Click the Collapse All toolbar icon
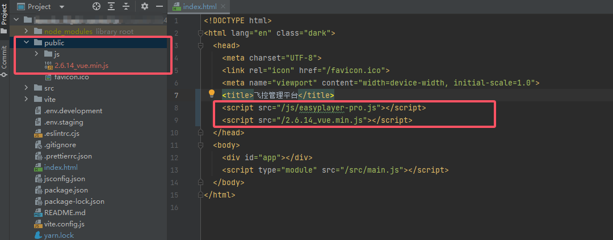This screenshot has height=240, width=613. click(126, 6)
